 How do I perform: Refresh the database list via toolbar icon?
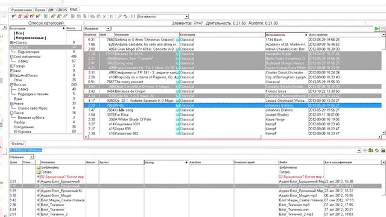pos(125,16)
